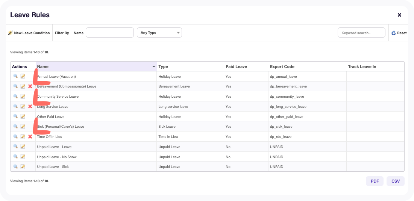Edit the Unpaid Leave - Leave rule
Image resolution: width=414 pixels, height=201 pixels.
click(x=23, y=147)
